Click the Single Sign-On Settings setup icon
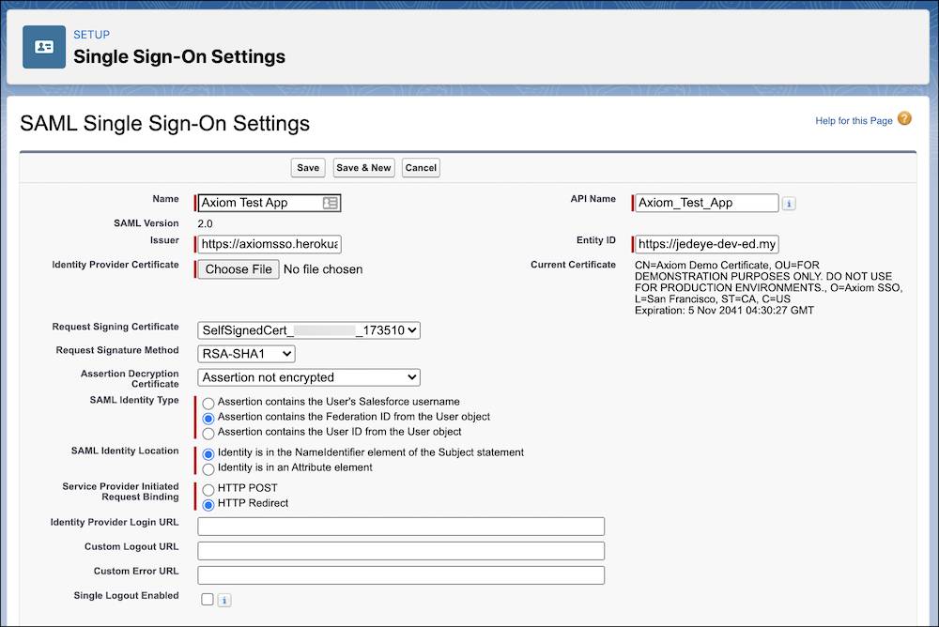 tap(44, 47)
